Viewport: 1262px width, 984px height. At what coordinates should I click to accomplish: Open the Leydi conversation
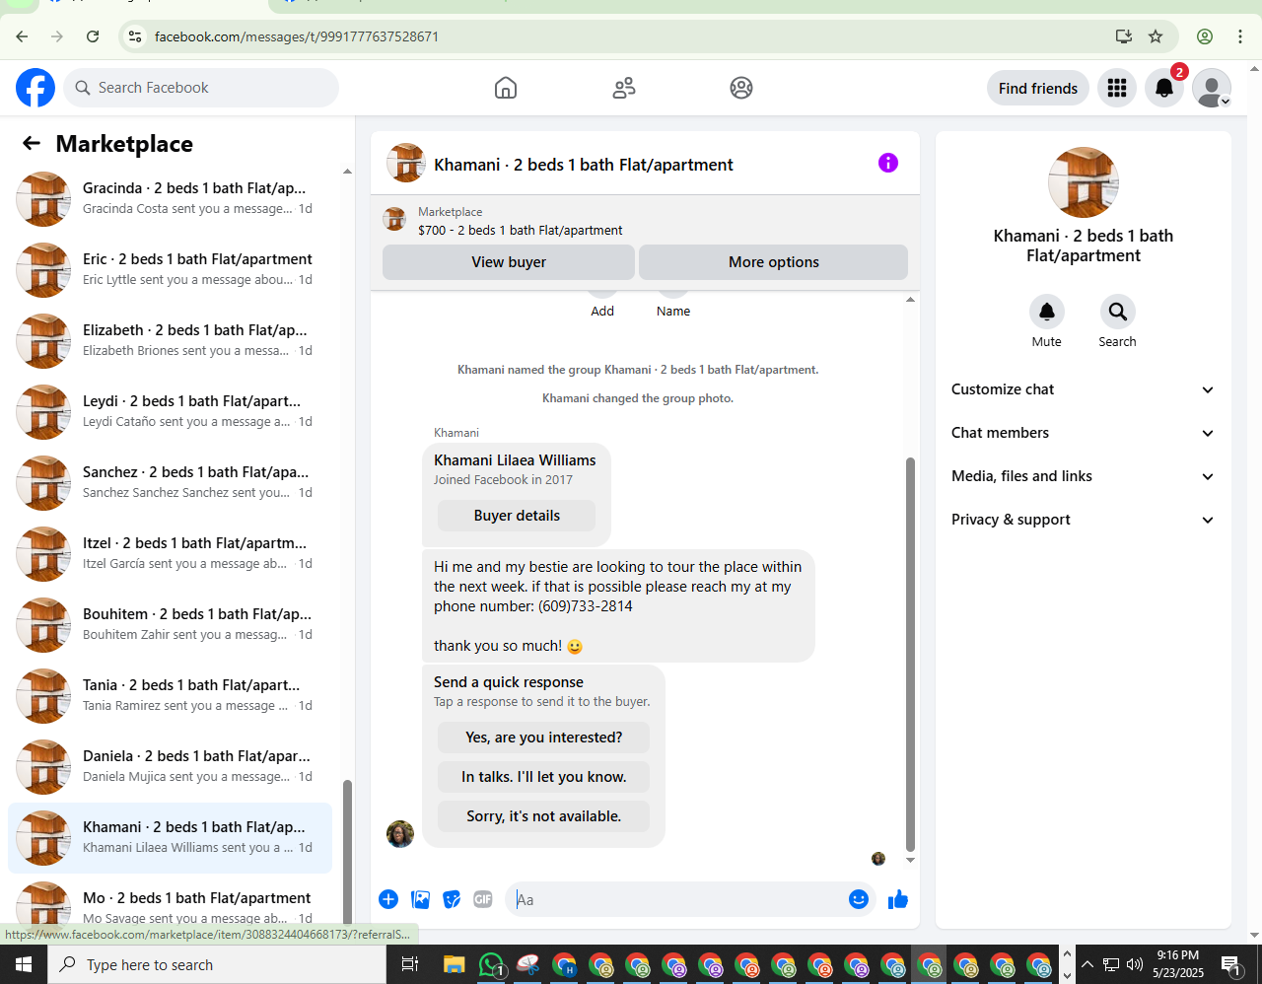pyautogui.click(x=171, y=412)
